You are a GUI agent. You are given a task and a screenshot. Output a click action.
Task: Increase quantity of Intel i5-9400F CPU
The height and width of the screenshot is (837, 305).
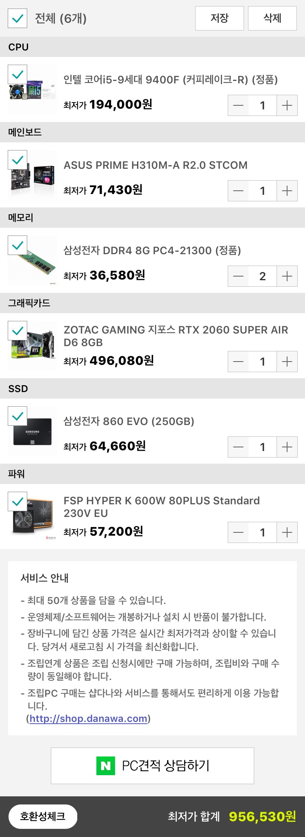(287, 106)
